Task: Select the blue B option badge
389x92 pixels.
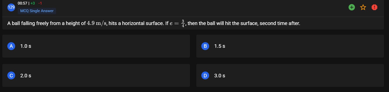Action: [x=205, y=46]
